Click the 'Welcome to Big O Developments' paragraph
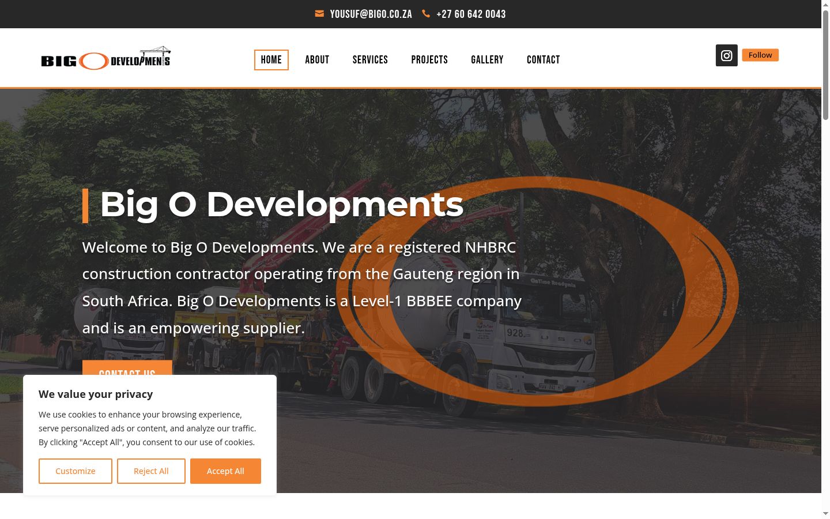830x519 pixels. pyautogui.click(x=302, y=287)
